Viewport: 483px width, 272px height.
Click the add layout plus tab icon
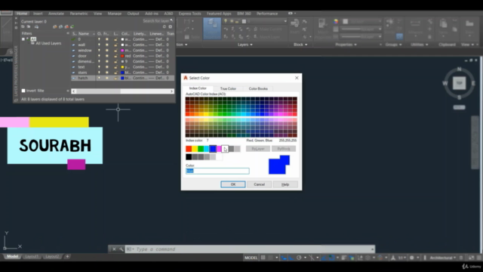pos(67,256)
